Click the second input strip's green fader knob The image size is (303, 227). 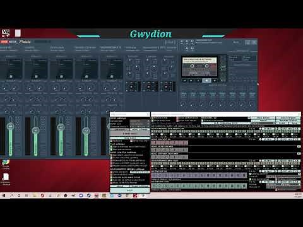(x=35, y=131)
